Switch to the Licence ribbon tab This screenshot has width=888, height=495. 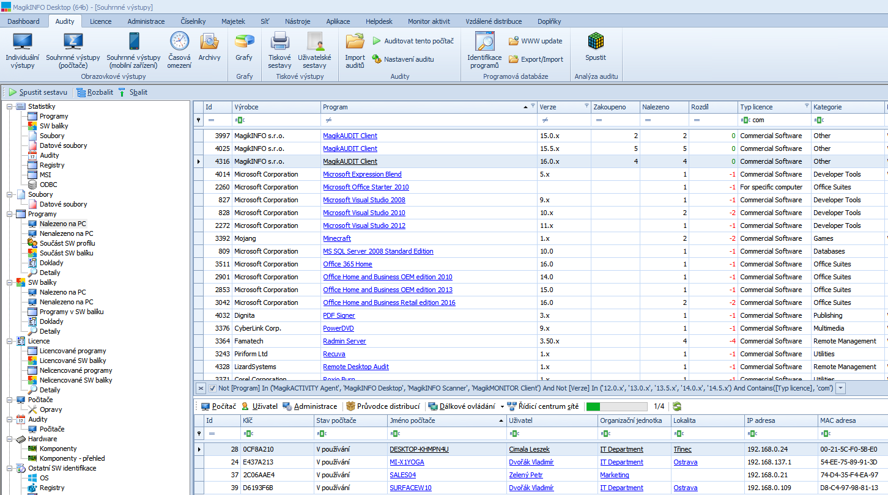click(x=101, y=21)
